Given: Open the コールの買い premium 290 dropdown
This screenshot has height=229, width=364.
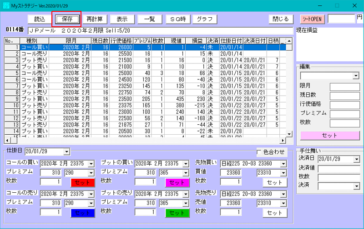Looking at the screenshot, I should tap(91, 173).
